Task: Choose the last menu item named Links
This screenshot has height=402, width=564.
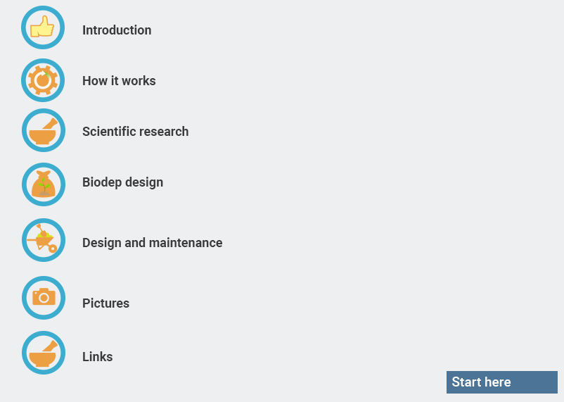Action: (98, 357)
